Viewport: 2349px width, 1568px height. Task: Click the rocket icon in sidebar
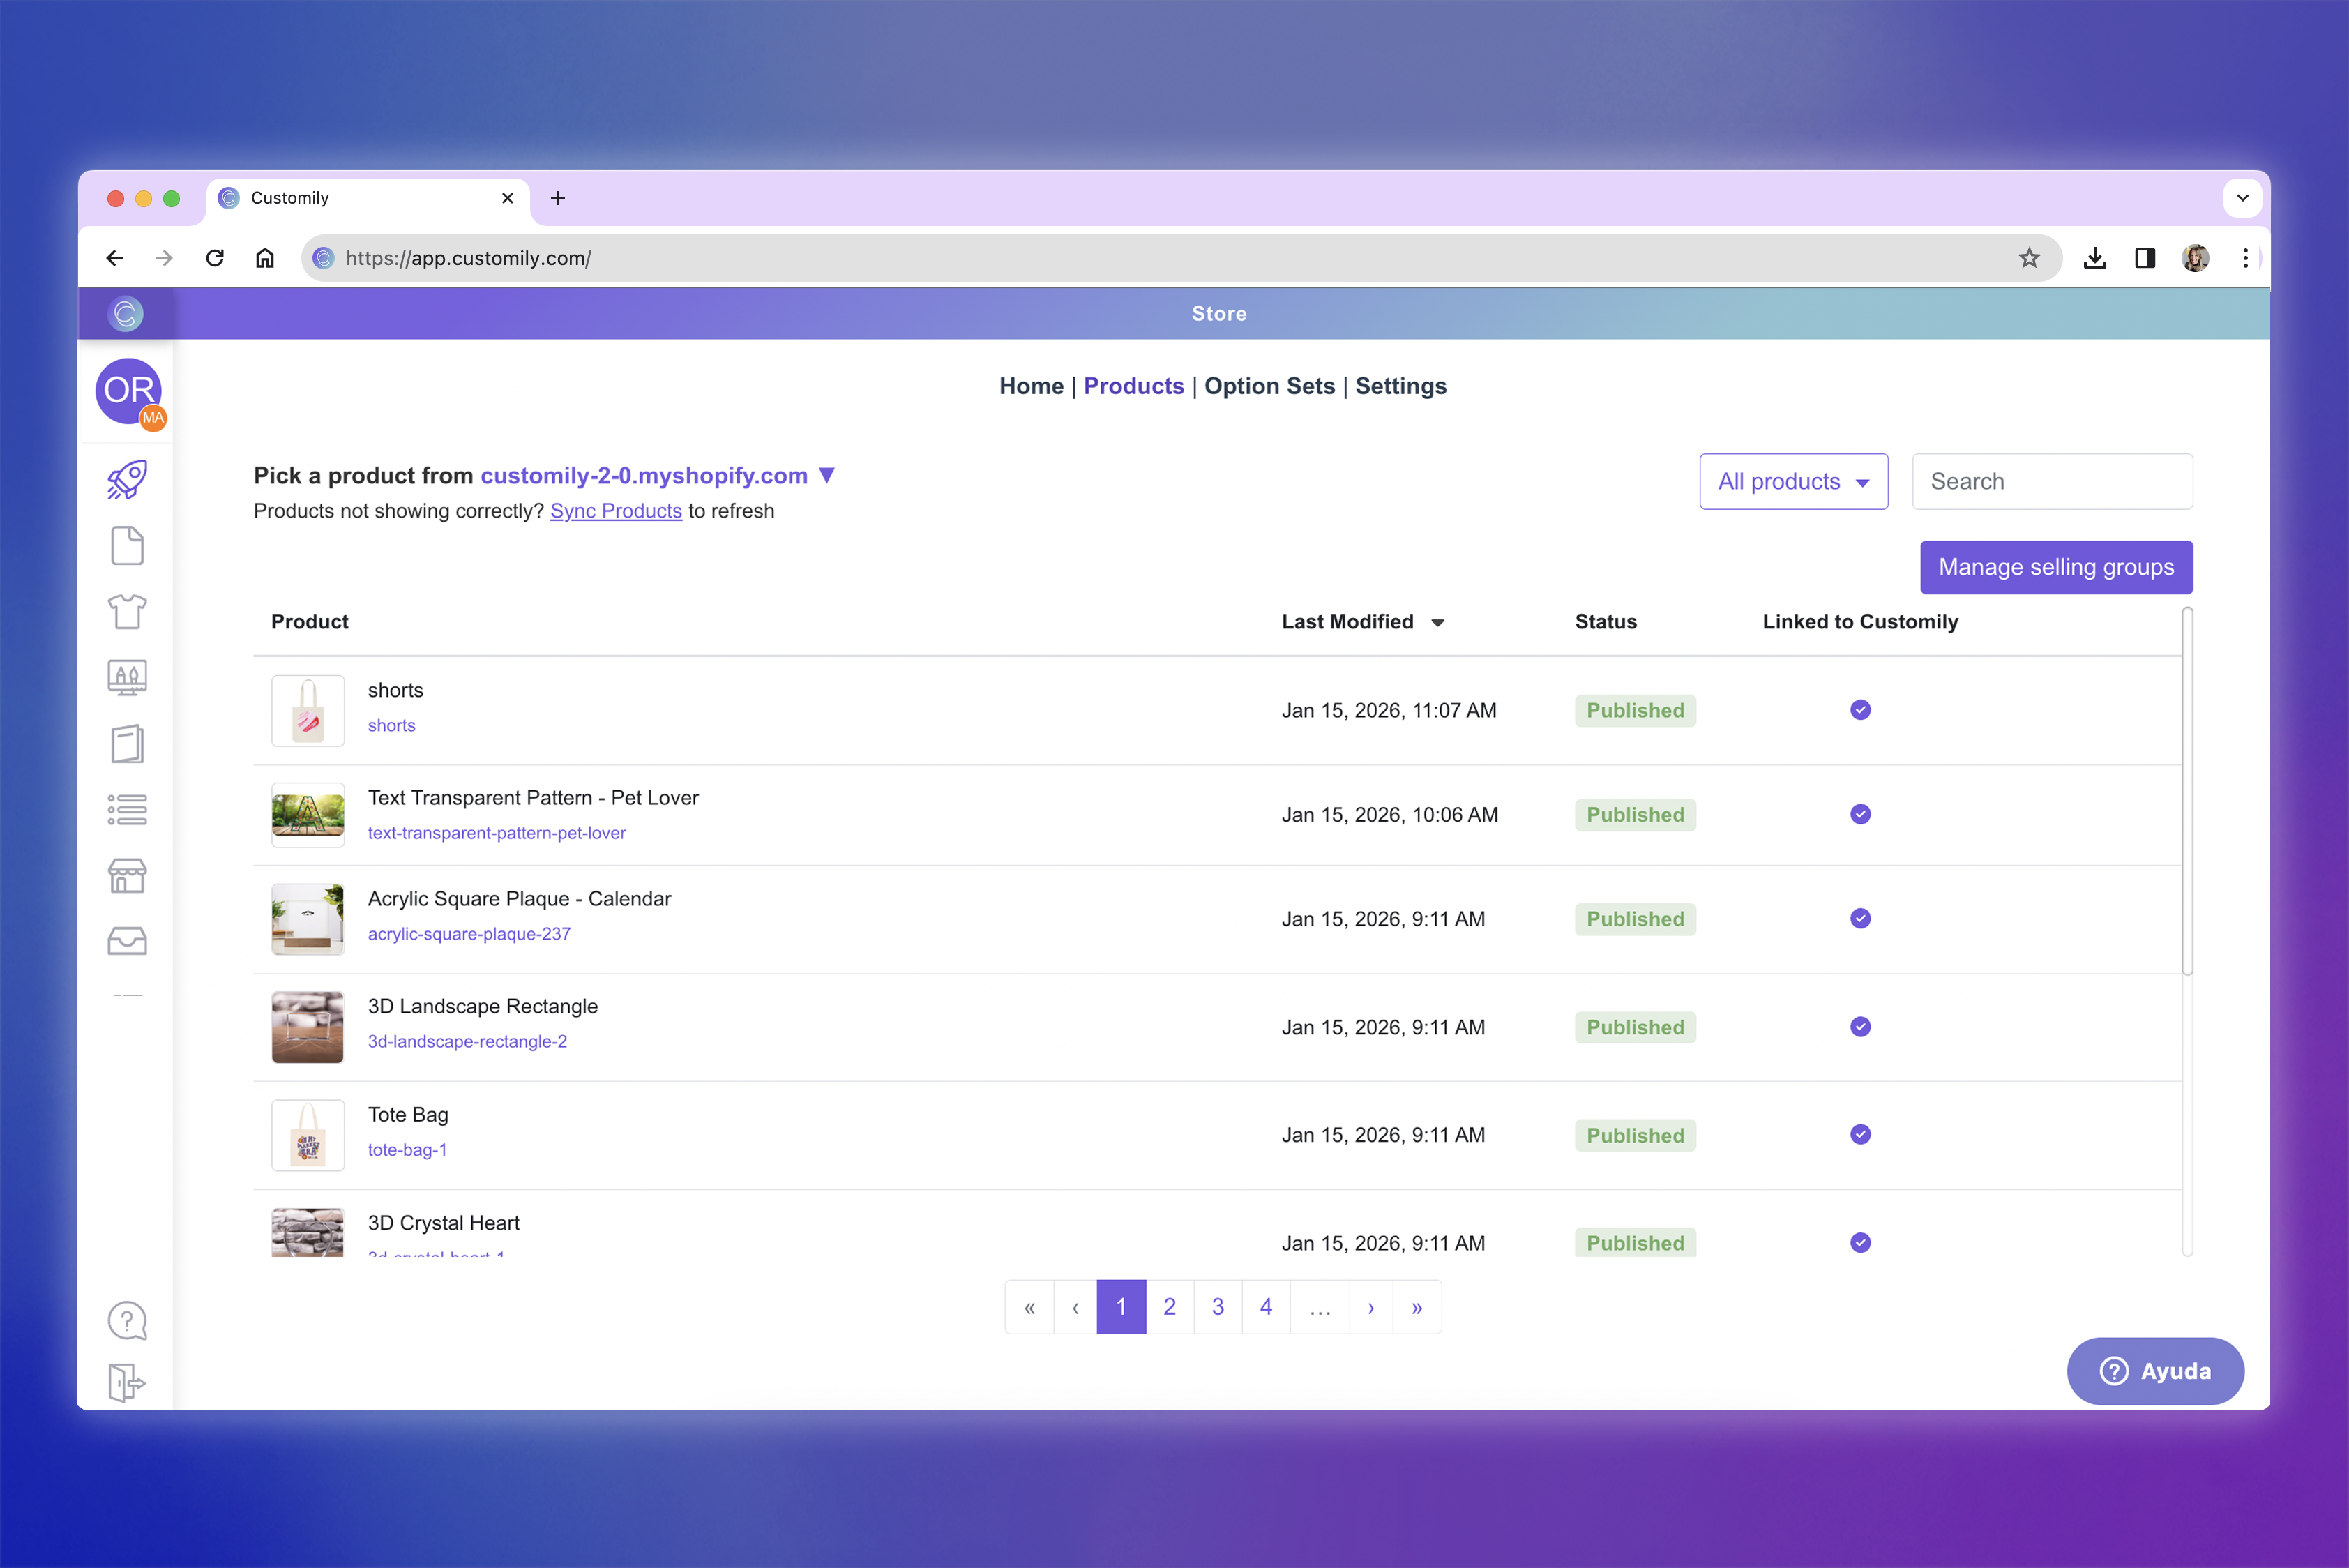pos(127,480)
